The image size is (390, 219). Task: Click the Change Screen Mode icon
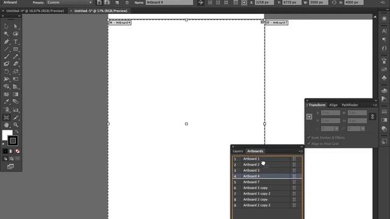pos(10,166)
